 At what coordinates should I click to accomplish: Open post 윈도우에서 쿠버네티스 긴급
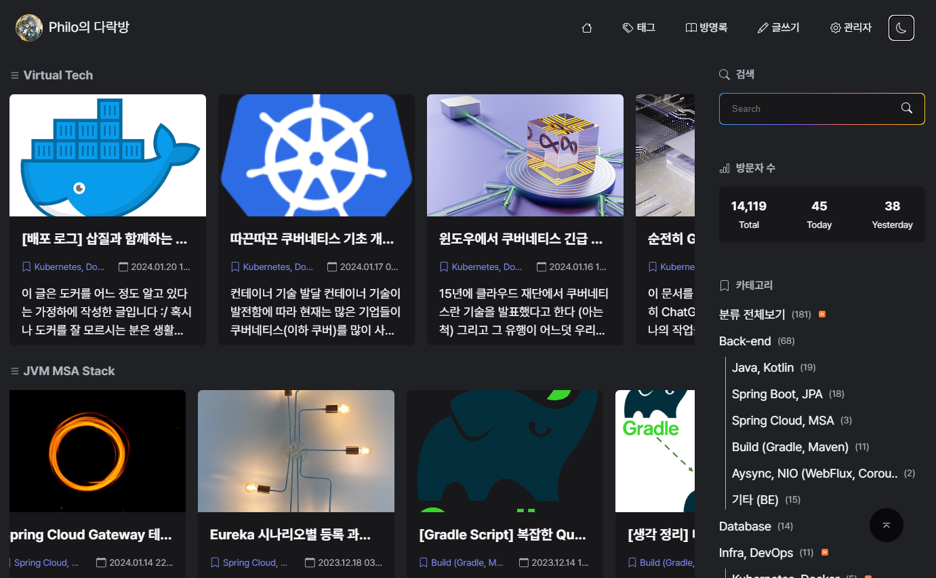[521, 239]
